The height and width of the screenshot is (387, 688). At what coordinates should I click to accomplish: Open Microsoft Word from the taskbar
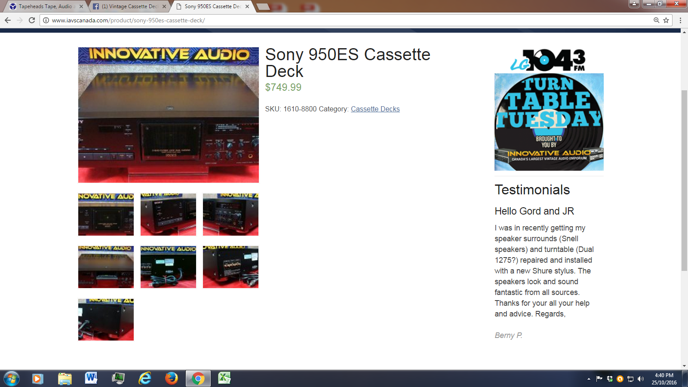[91, 378]
